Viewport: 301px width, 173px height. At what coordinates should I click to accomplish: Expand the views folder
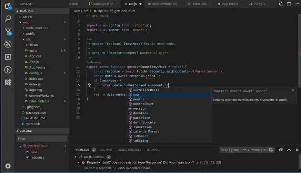tap(26, 45)
